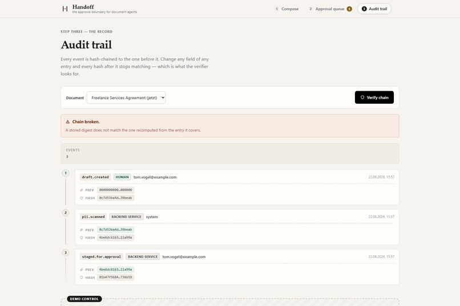Click the staged.for.approval event tag

pos(102,256)
